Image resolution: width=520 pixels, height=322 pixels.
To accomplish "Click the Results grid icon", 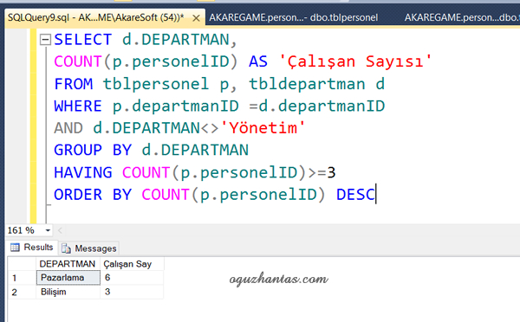I will pyautogui.click(x=15, y=248).
